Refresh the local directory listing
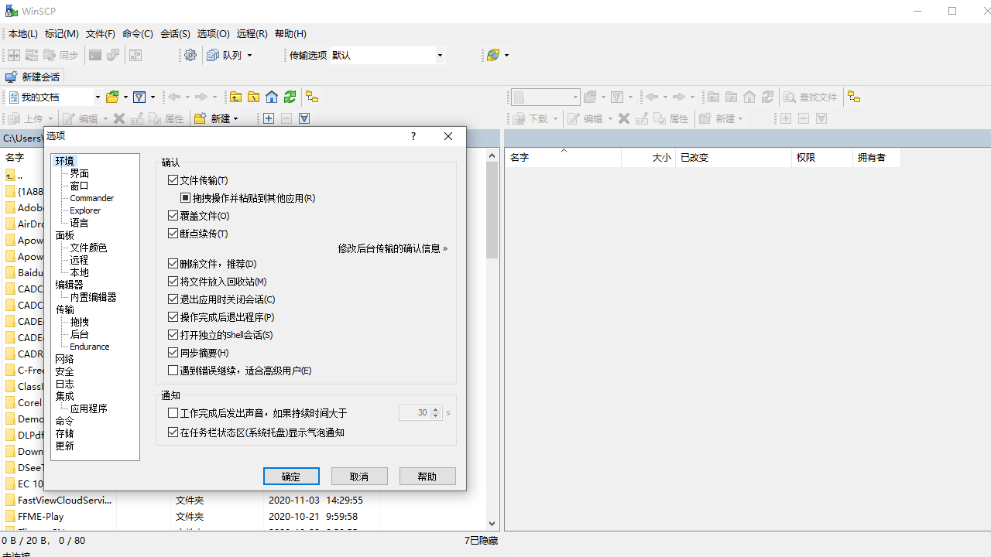The width and height of the screenshot is (991, 557). point(290,97)
